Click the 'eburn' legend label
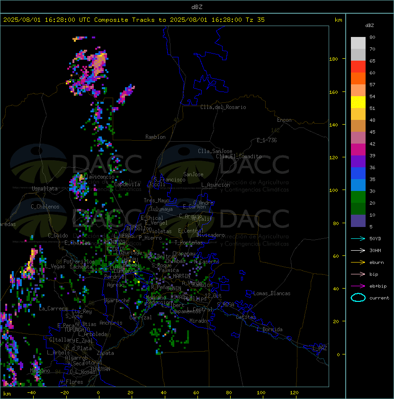394x399 pixels. pyautogui.click(x=376, y=263)
